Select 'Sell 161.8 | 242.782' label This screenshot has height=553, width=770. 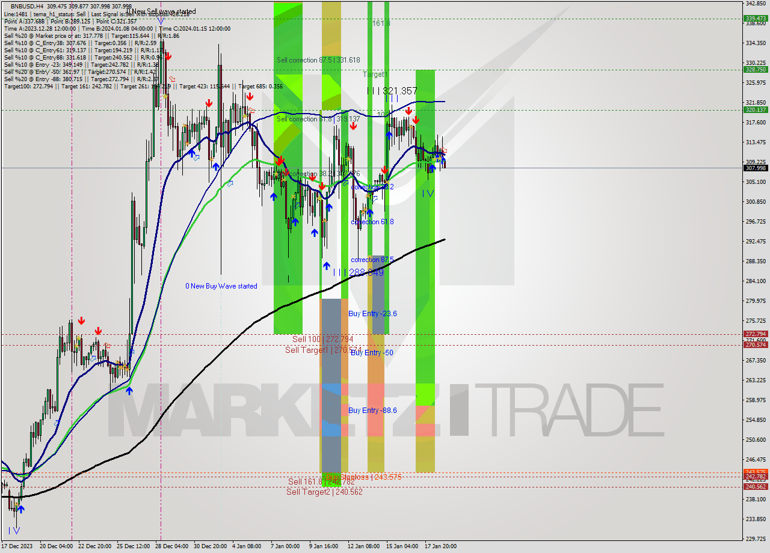(x=321, y=481)
